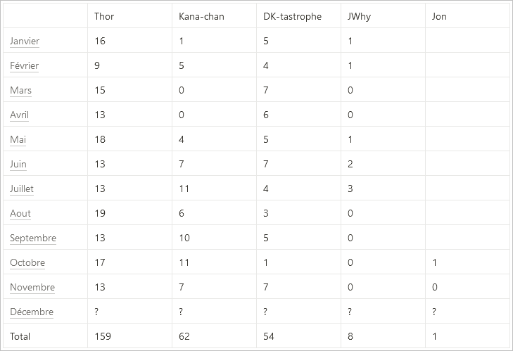Click the Total row label
Screen dimensions: 513x351
pyautogui.click(x=20, y=336)
